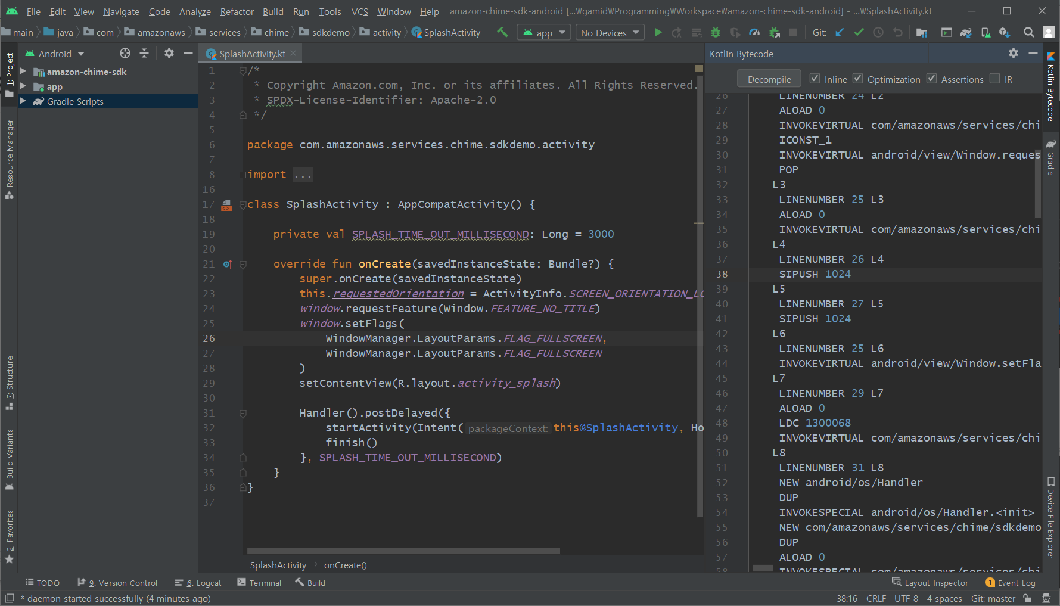The width and height of the screenshot is (1060, 606).
Task: Open the No Devices dropdown
Action: click(x=609, y=32)
